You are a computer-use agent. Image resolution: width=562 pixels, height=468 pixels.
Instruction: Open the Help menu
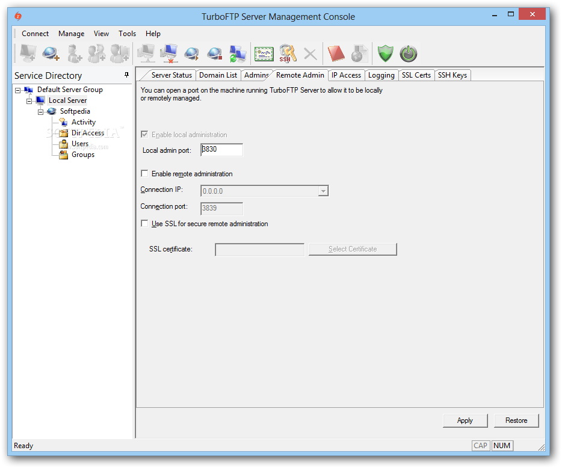(153, 33)
